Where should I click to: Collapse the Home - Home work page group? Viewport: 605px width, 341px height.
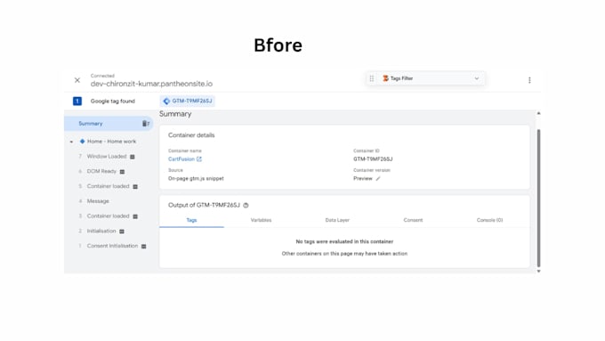[71, 142]
